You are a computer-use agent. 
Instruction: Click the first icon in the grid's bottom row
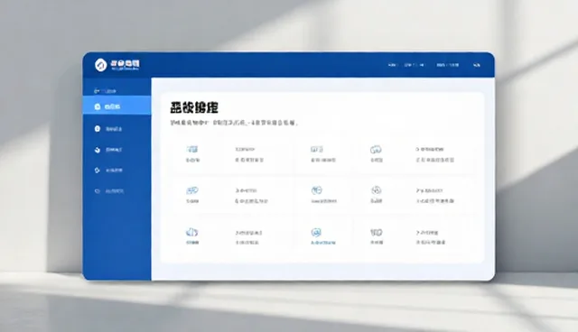(x=191, y=232)
